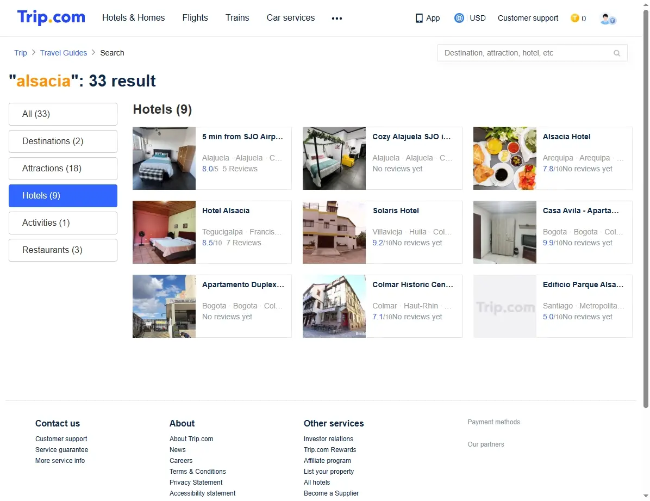Open the three-dots more menu

(x=337, y=18)
